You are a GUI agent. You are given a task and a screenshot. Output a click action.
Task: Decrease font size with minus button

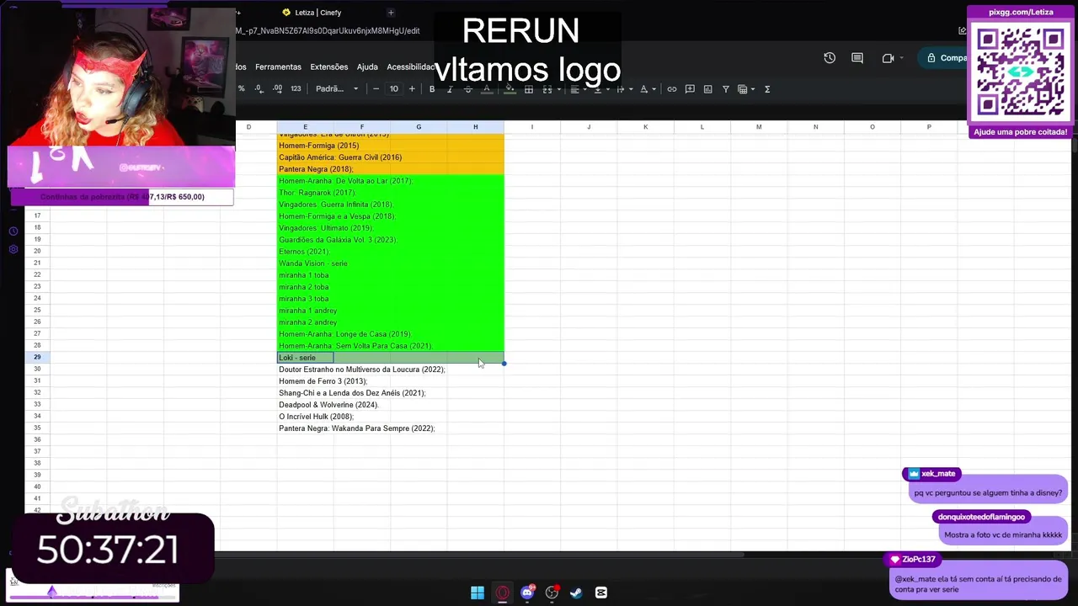(x=376, y=89)
